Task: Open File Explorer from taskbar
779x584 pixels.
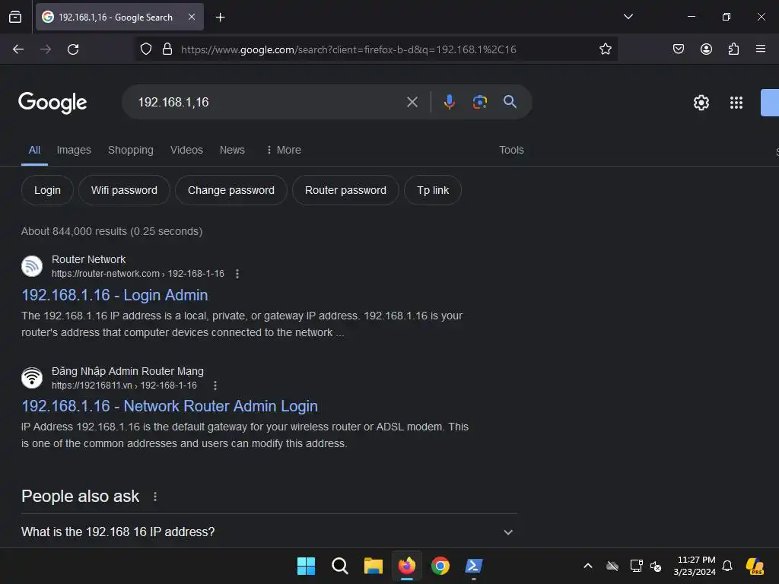Action: coord(373,566)
